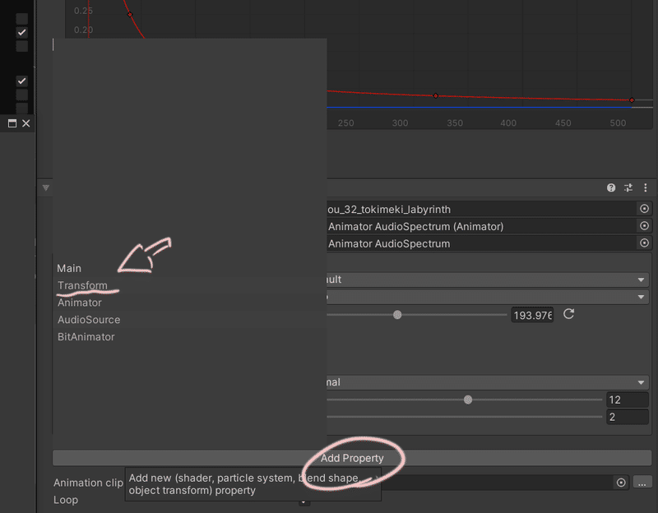This screenshot has width=658, height=513.
Task: Click the object picker beside tokimeki_labyrinth field
Action: click(645, 209)
